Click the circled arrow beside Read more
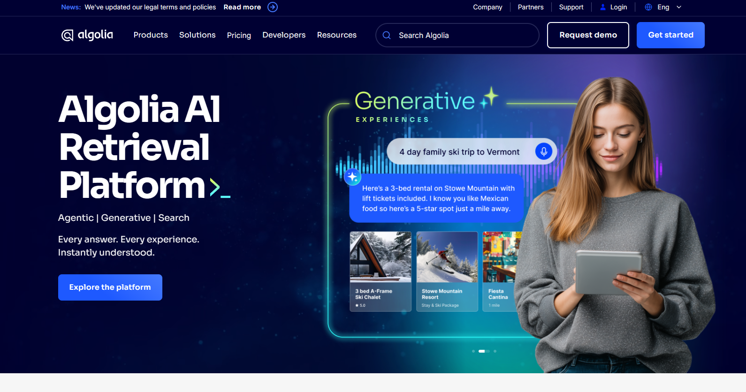Screen dimensions: 746x392 (x=273, y=7)
